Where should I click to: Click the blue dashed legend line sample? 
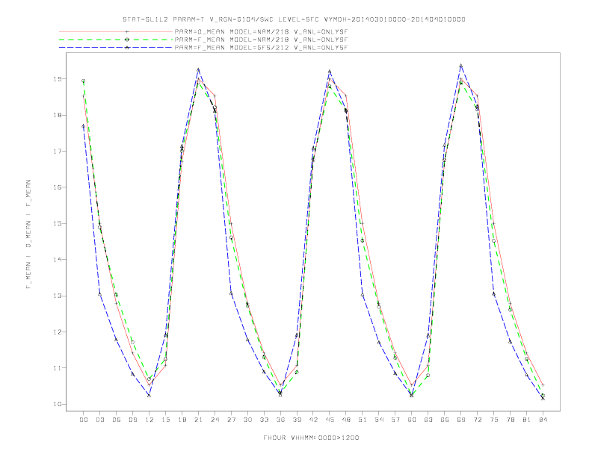tap(116, 48)
